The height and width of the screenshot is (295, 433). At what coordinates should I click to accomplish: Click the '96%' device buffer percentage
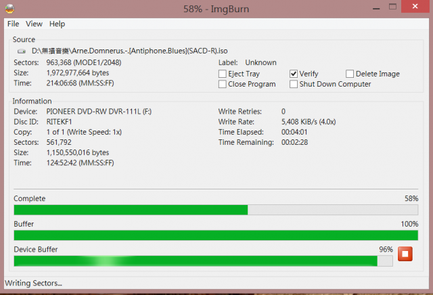[x=386, y=250]
